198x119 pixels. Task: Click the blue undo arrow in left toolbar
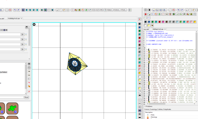click(15, 10)
